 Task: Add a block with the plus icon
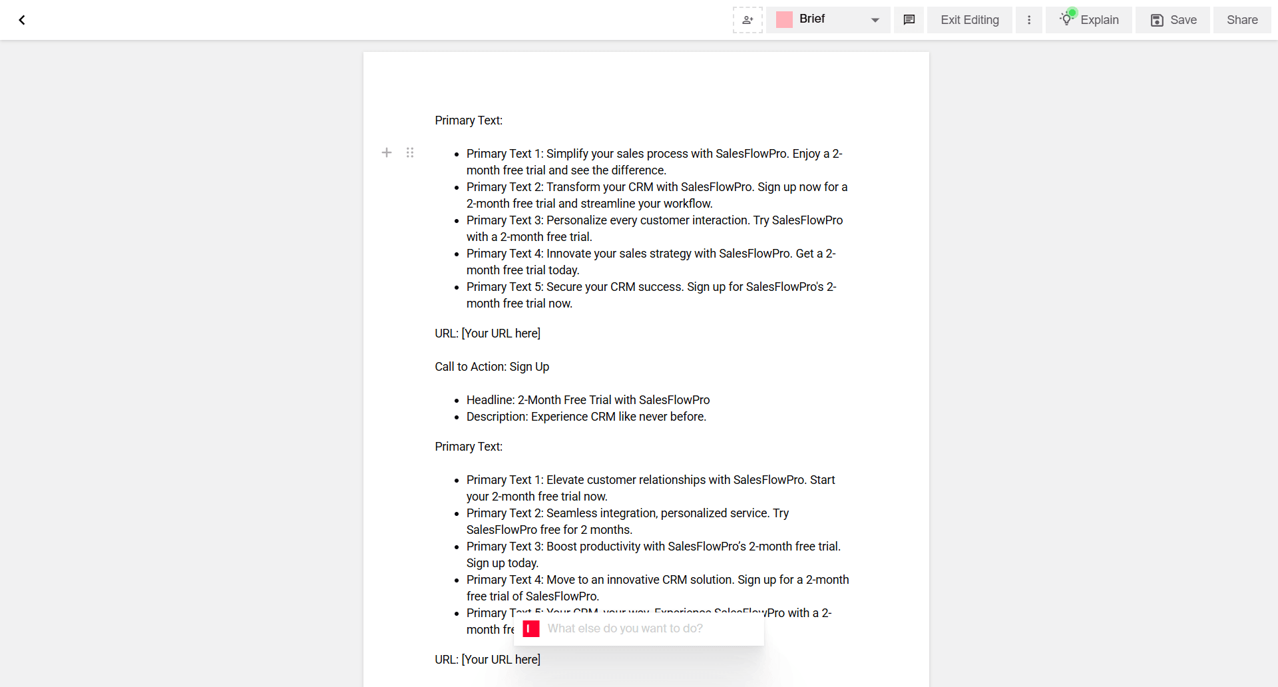point(387,152)
